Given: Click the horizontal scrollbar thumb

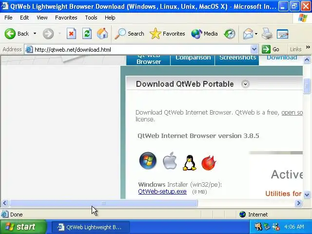Looking at the screenshot, I should click(x=103, y=203).
